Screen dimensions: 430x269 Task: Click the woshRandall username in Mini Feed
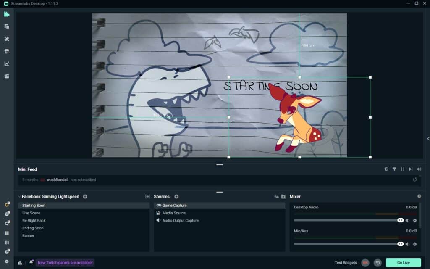[x=57, y=180]
